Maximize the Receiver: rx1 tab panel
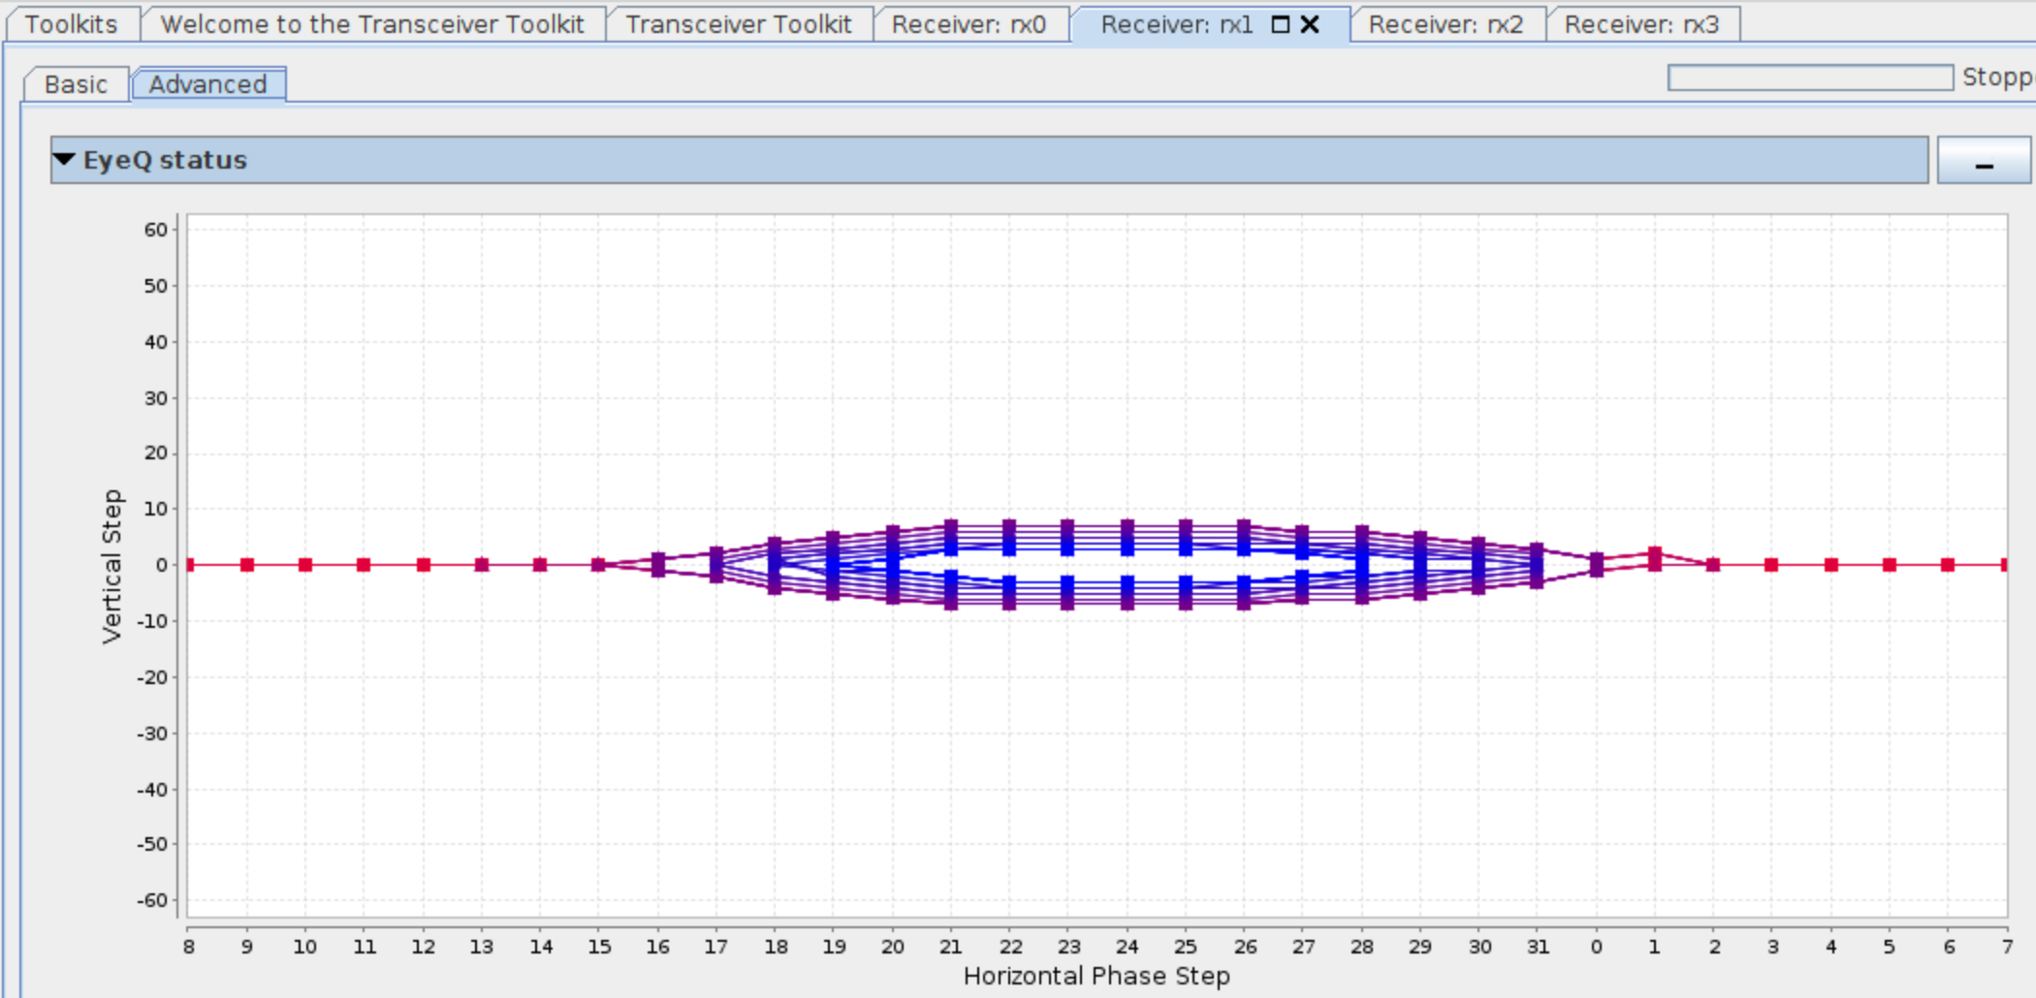This screenshot has width=2036, height=998. [1280, 24]
